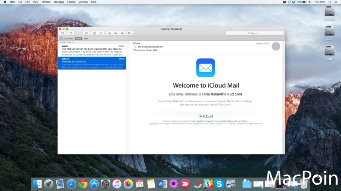Open the Terms and Conditions footer link
This screenshot has width=341, height=191.
click(x=224, y=121)
